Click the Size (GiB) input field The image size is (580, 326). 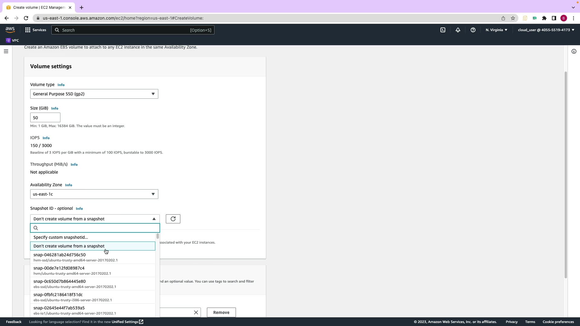click(45, 118)
